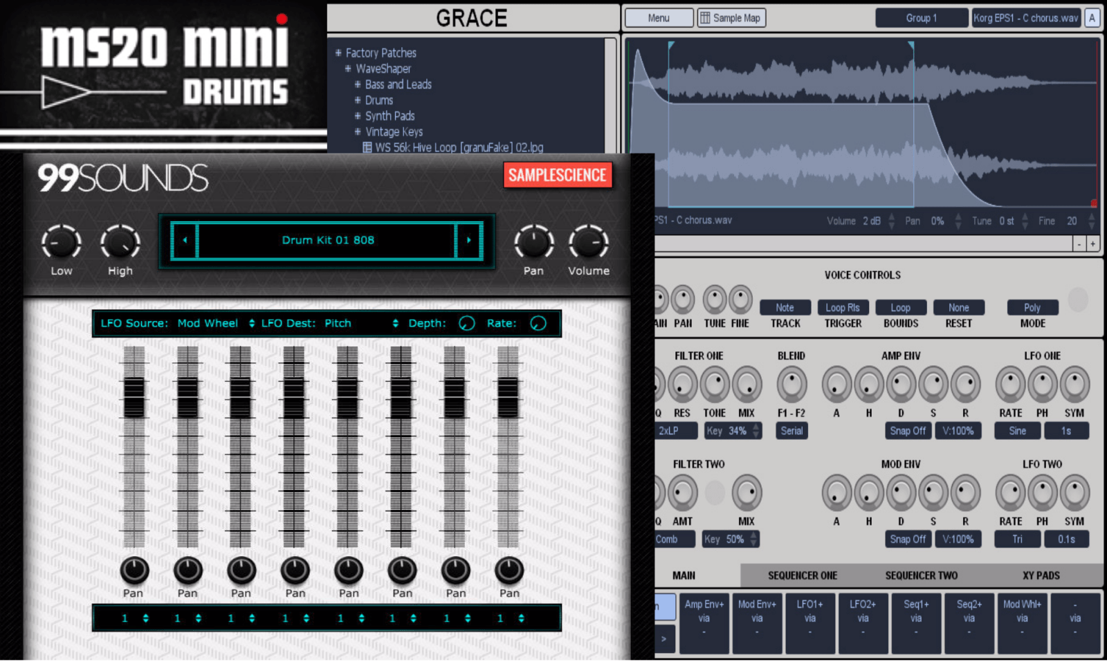Toggle Note TRACK mode button
1107x664 pixels.
point(785,308)
